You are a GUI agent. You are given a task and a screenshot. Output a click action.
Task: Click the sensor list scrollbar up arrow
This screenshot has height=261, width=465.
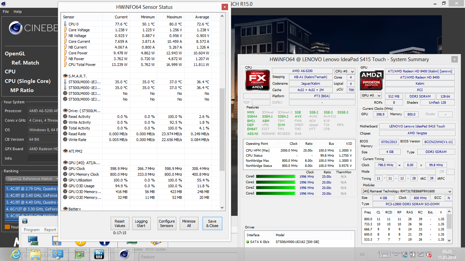222,16
